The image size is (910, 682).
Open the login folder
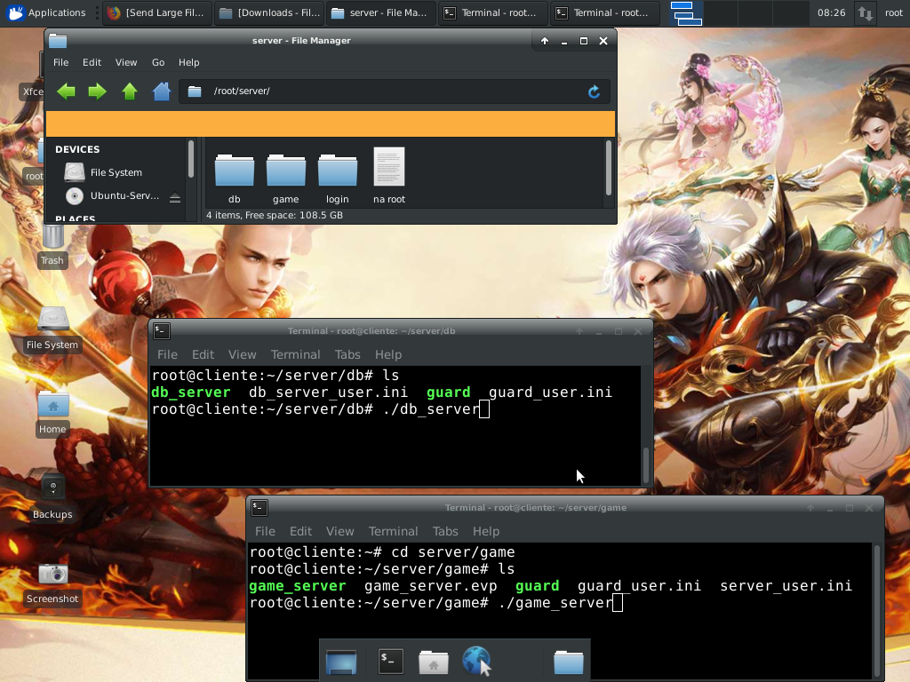[x=338, y=171]
